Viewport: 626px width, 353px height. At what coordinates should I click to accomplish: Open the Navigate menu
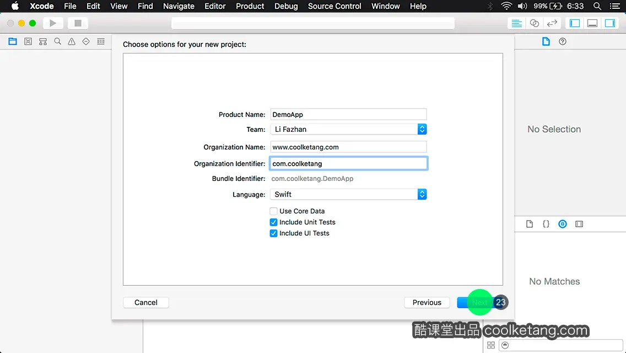click(x=179, y=6)
